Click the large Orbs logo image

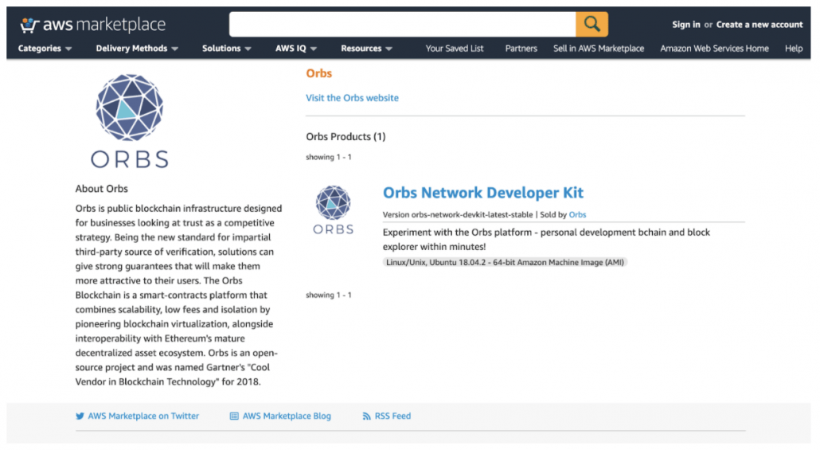point(129,121)
